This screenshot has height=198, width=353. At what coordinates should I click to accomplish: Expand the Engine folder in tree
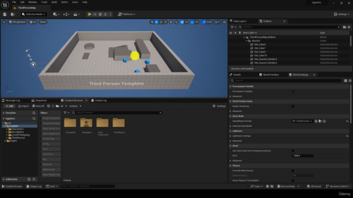pyautogui.click(x=5, y=141)
